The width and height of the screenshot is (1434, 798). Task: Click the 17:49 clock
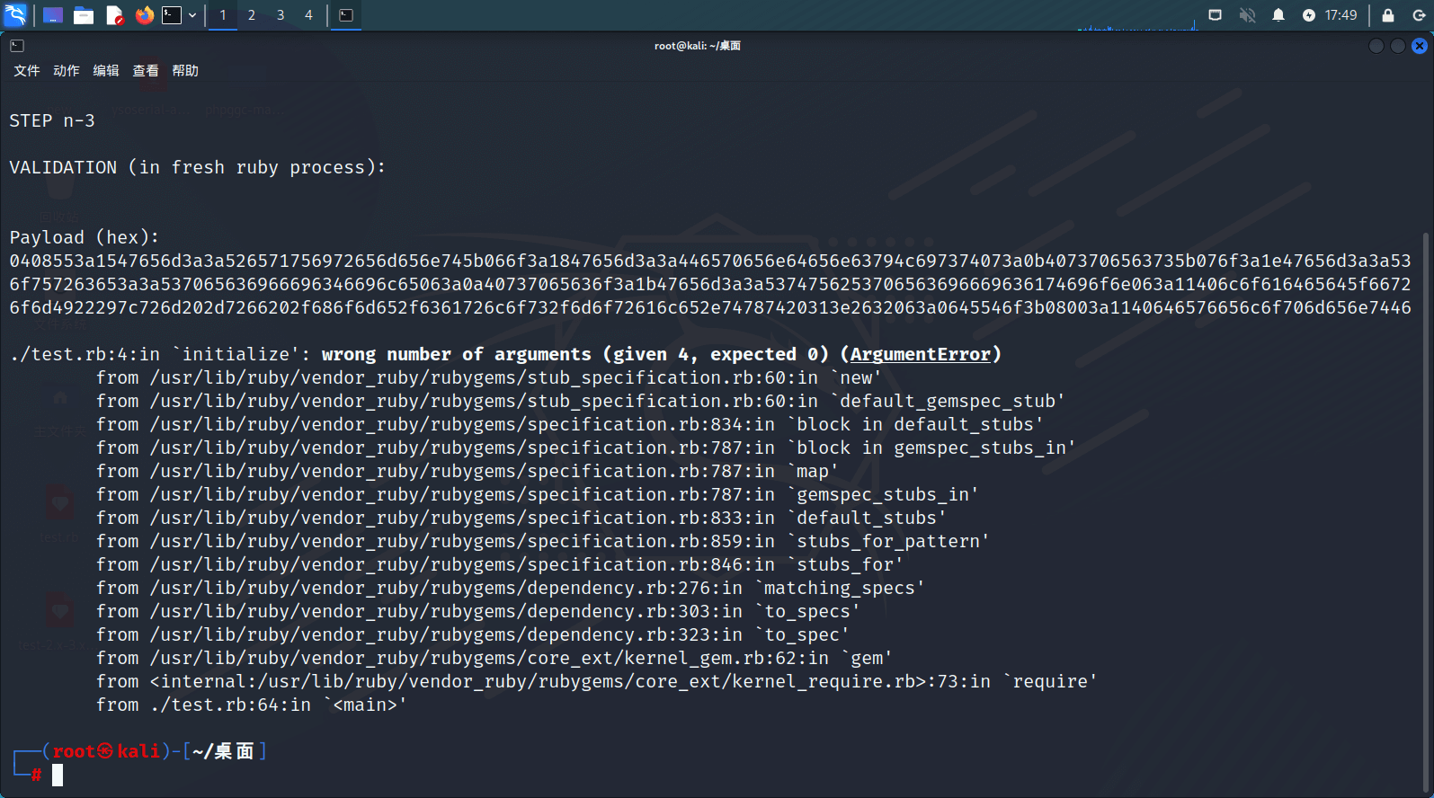pos(1340,15)
